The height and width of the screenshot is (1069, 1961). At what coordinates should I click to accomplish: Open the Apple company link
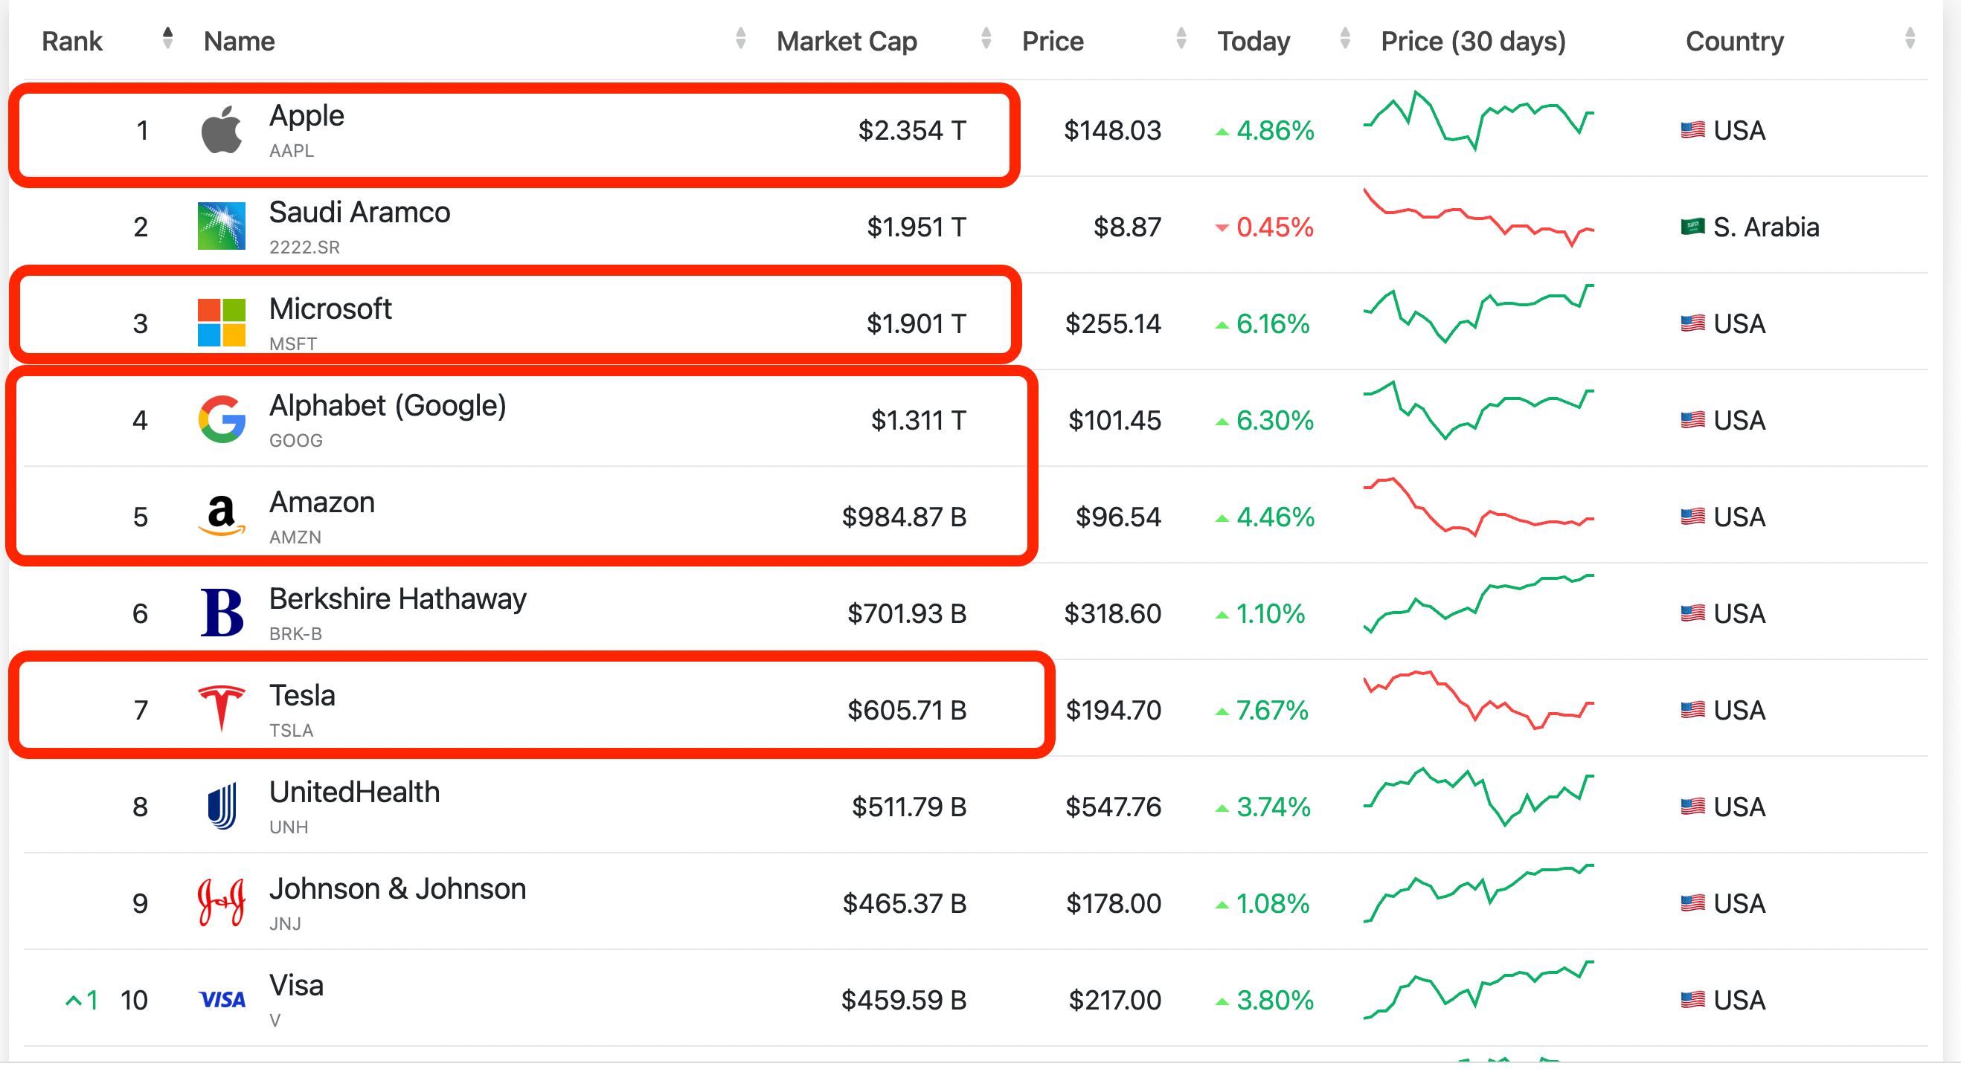pos(306,116)
